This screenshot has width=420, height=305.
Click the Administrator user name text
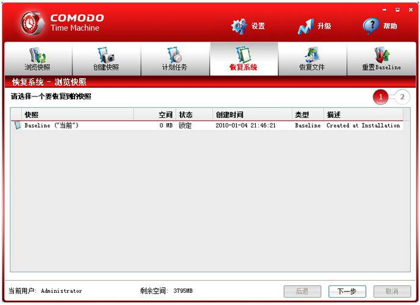[x=62, y=291]
